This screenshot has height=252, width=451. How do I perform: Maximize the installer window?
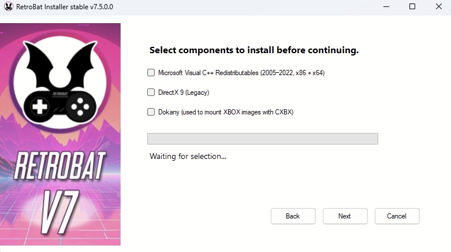pos(412,7)
